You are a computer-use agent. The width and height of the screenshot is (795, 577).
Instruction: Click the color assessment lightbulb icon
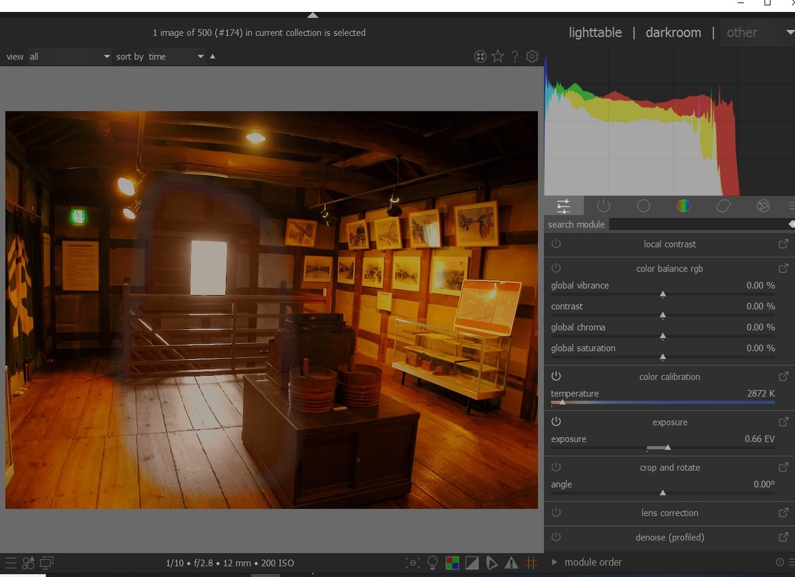pyautogui.click(x=433, y=563)
